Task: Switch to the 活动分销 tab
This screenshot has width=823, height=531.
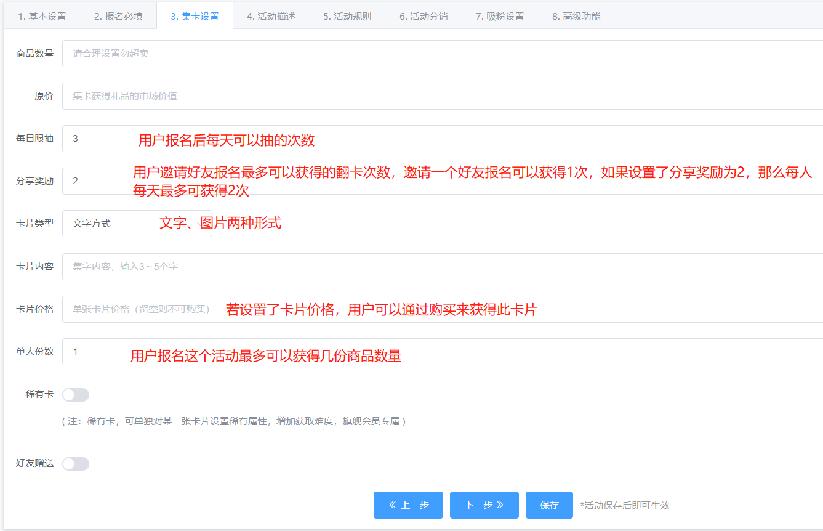Action: pos(424,17)
